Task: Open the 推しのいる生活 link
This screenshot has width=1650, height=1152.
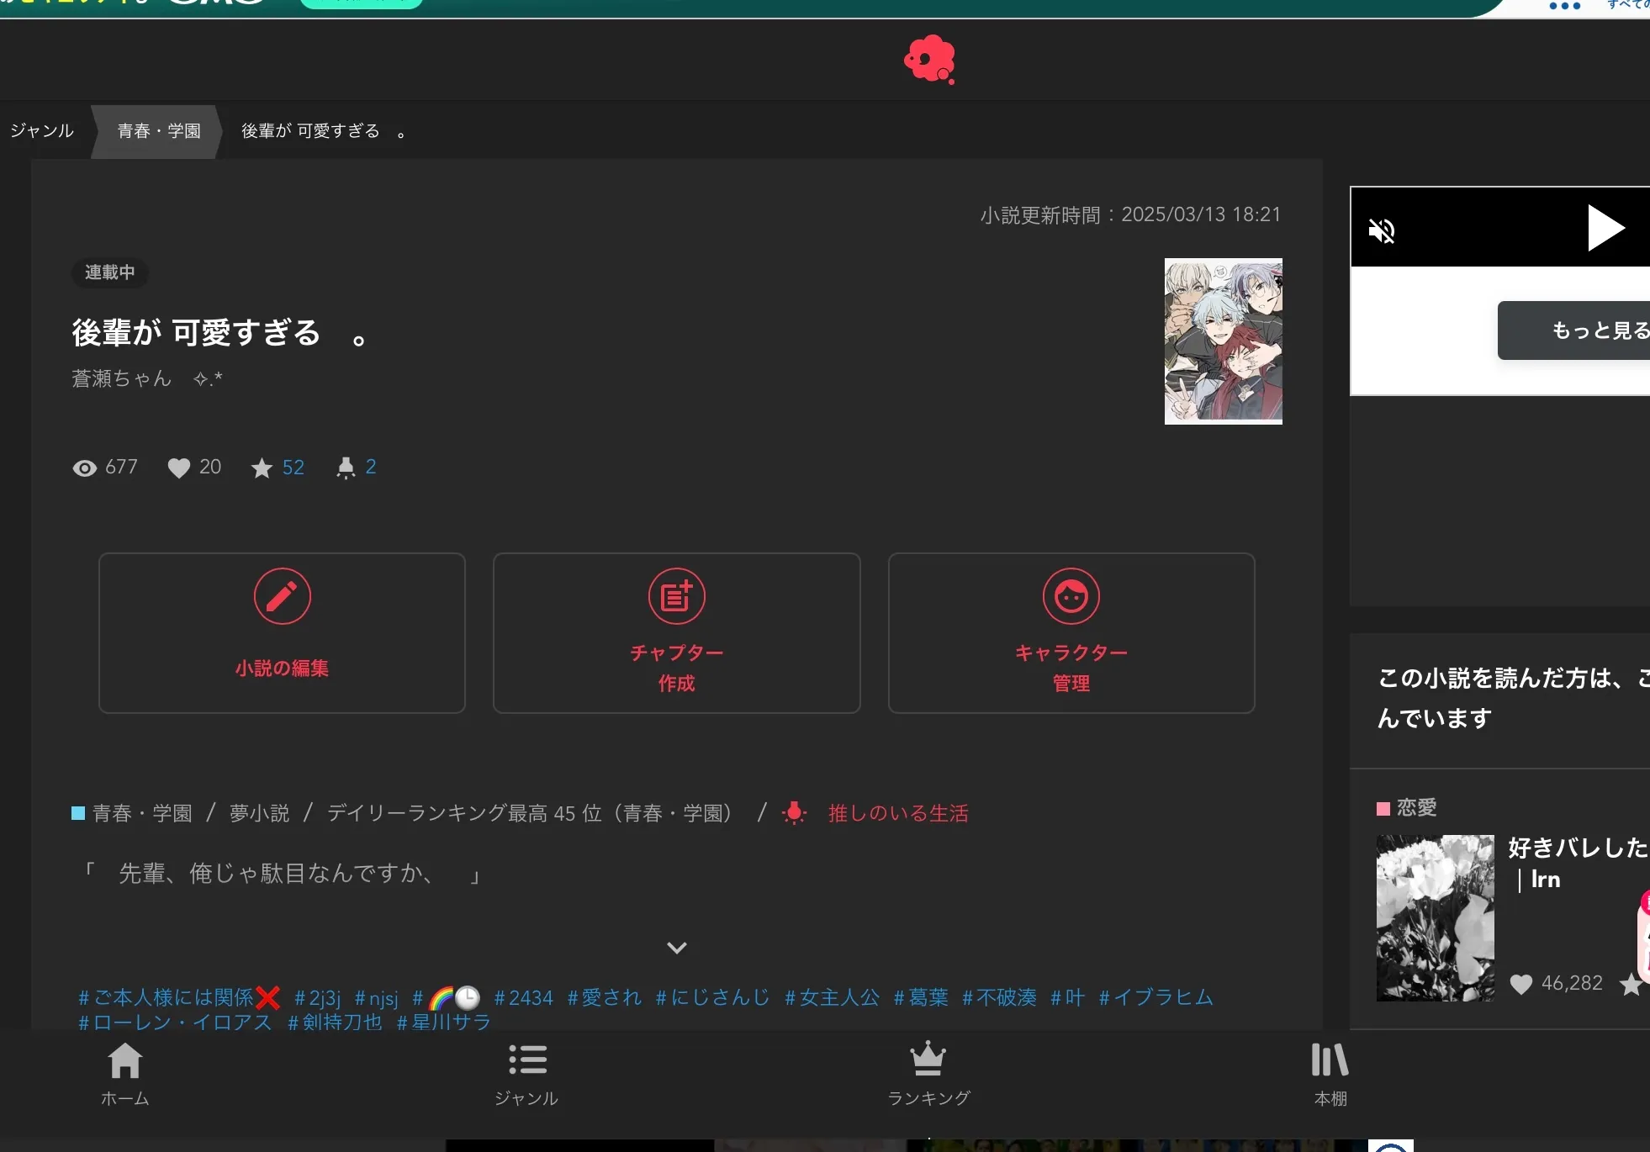Action: click(x=897, y=813)
